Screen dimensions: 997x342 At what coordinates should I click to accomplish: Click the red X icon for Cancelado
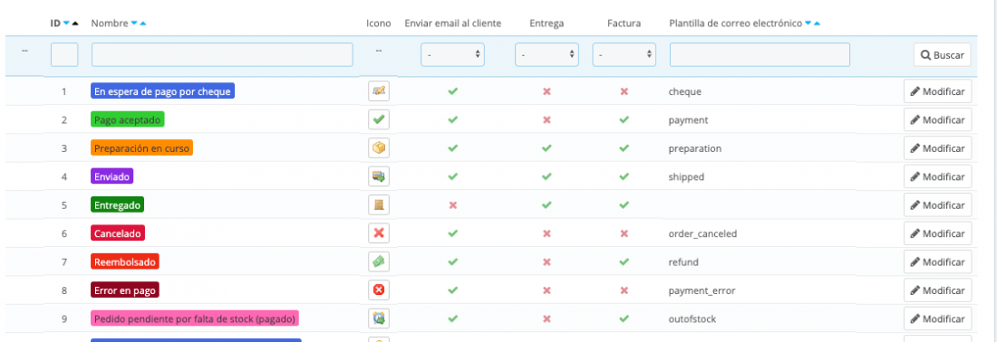point(379,233)
